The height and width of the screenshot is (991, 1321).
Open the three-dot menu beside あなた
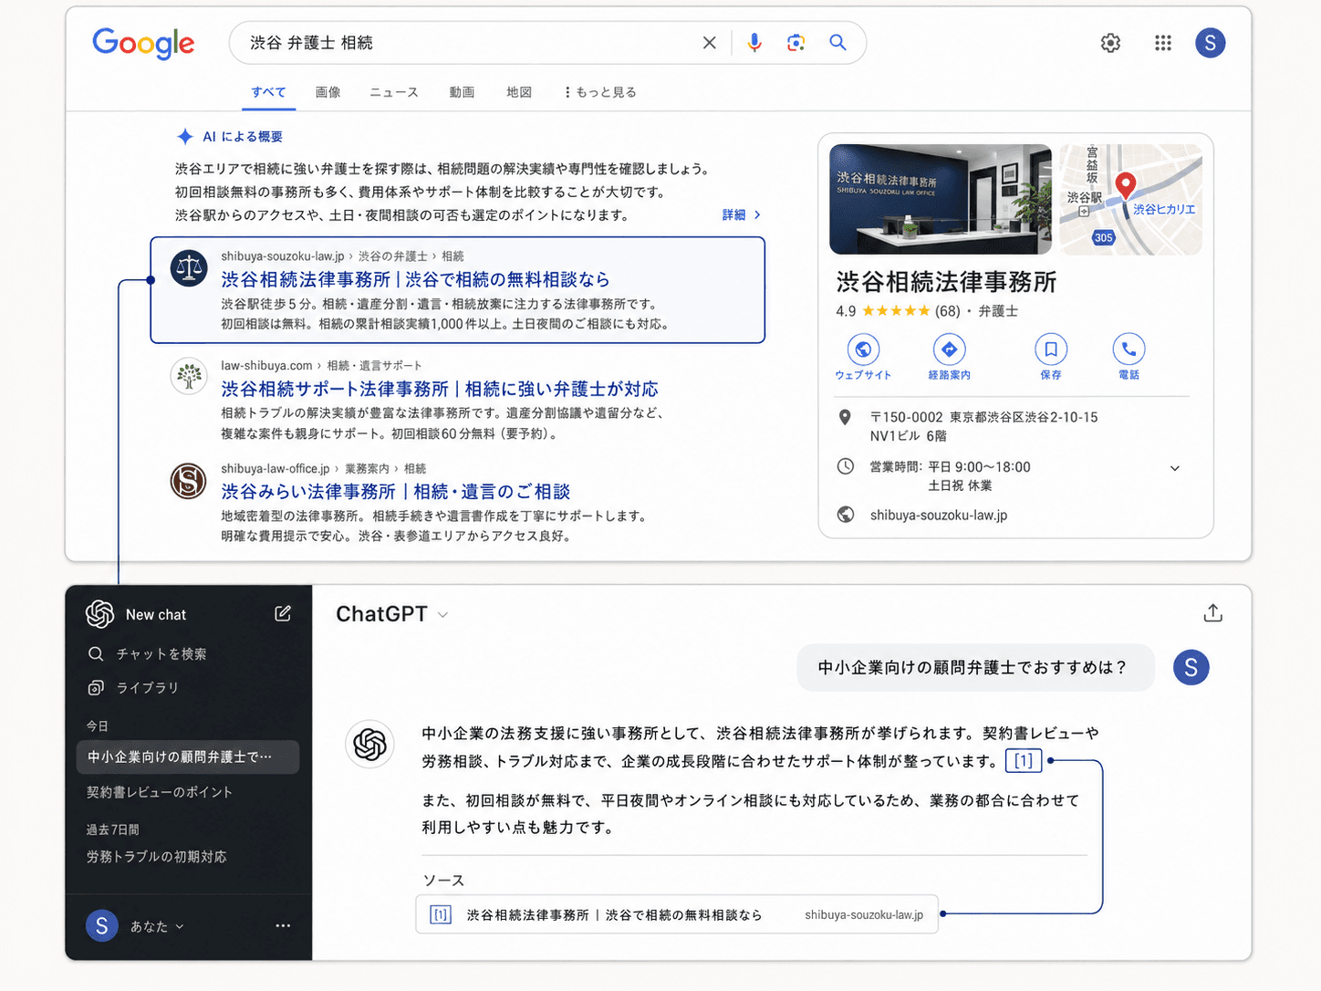(283, 926)
